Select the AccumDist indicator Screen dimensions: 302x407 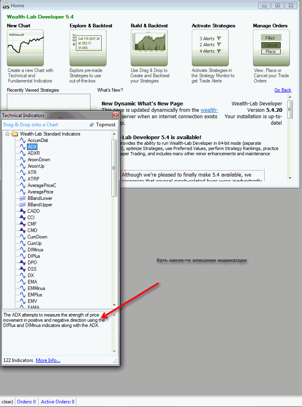click(x=38, y=140)
